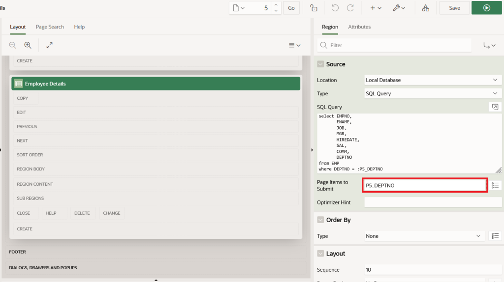
Task: Increment page number with up arrow
Action: point(276,5)
